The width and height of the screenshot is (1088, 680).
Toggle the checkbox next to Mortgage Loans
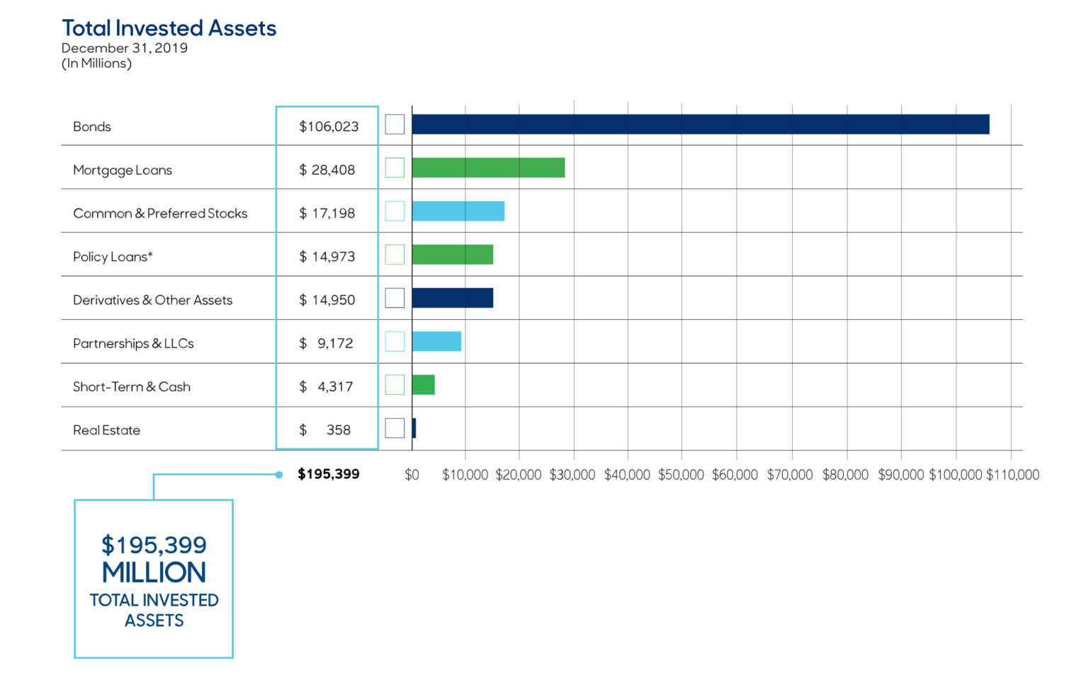[x=395, y=168]
